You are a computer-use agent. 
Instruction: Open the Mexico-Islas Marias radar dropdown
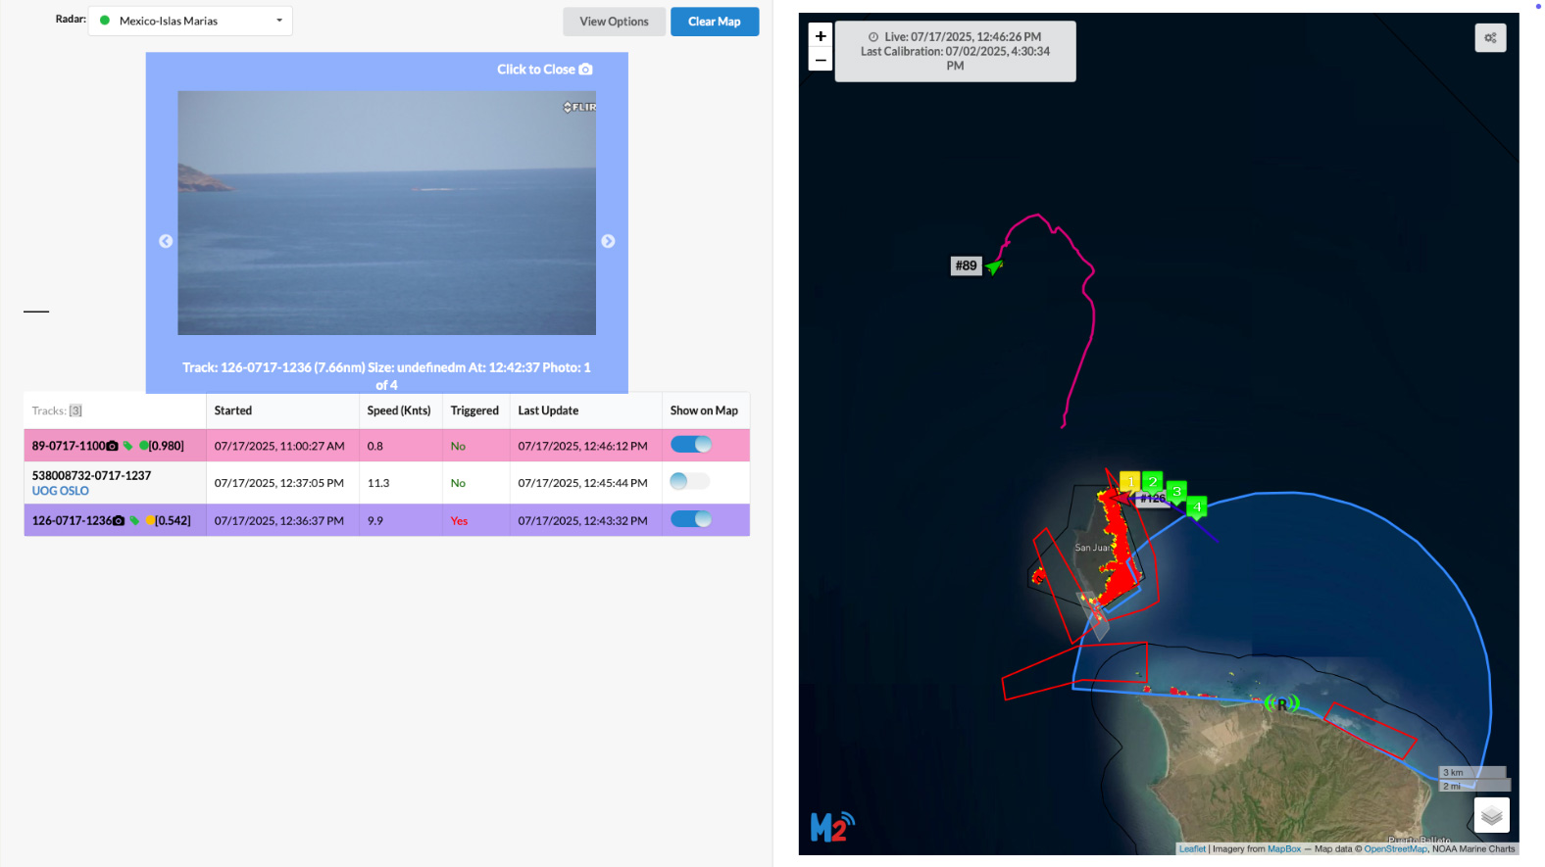tap(190, 21)
